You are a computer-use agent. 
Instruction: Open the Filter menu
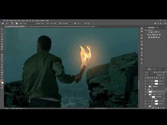click(27, 20)
